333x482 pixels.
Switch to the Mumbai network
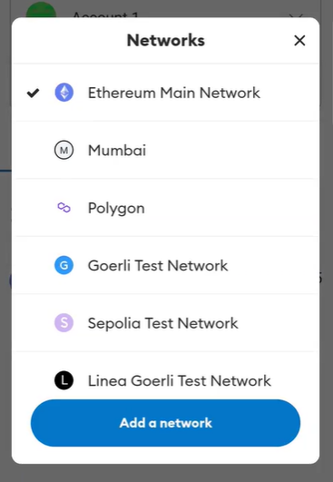tap(165, 151)
